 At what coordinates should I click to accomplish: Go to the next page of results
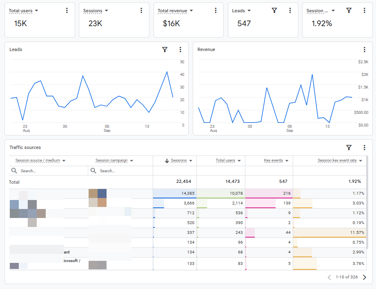[365, 277]
